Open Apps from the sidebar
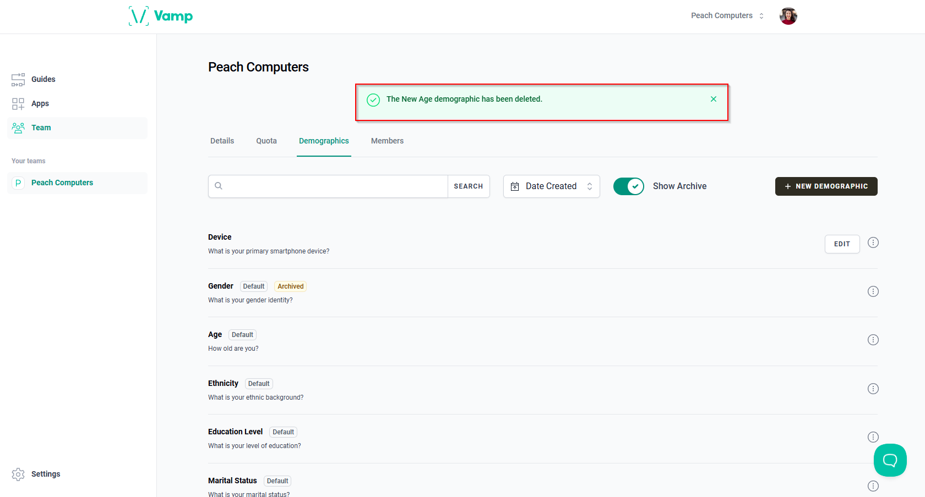Screen dimensions: 925x497 [77, 103]
